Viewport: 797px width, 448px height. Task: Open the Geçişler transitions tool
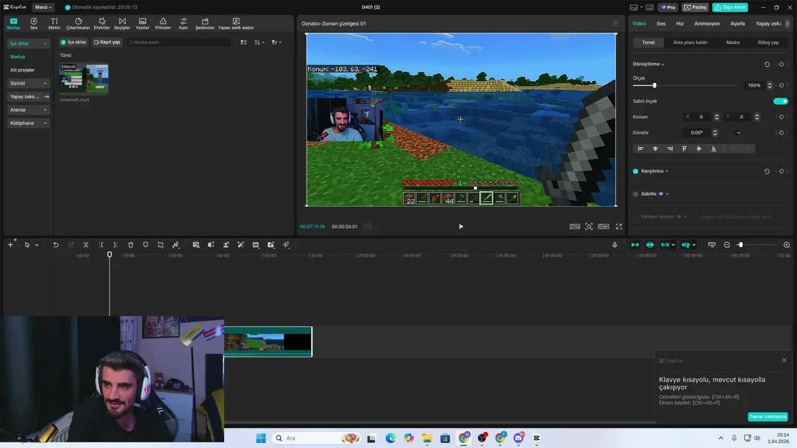click(122, 24)
